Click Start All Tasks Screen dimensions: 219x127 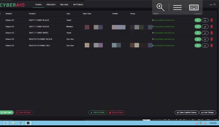point(97,112)
